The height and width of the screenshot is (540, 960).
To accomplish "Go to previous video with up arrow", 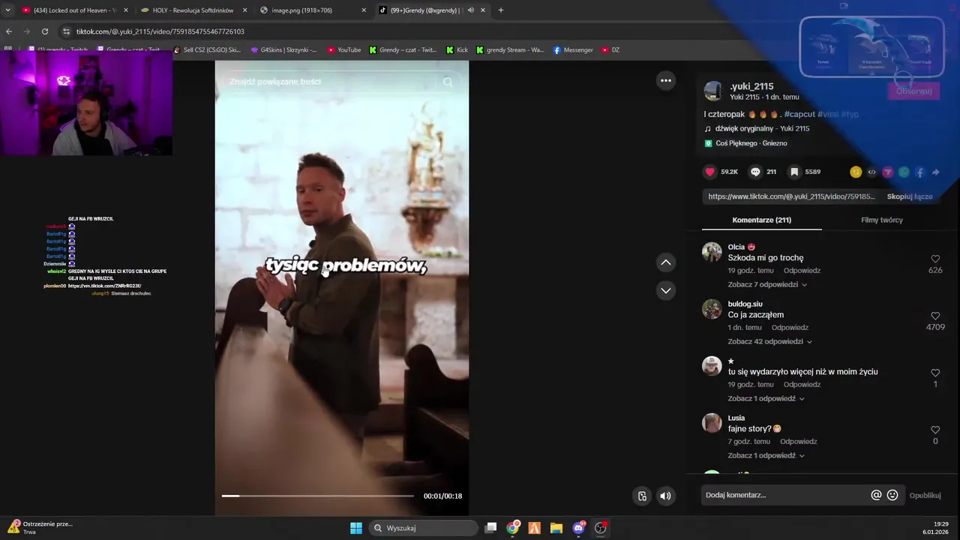I will [x=665, y=262].
